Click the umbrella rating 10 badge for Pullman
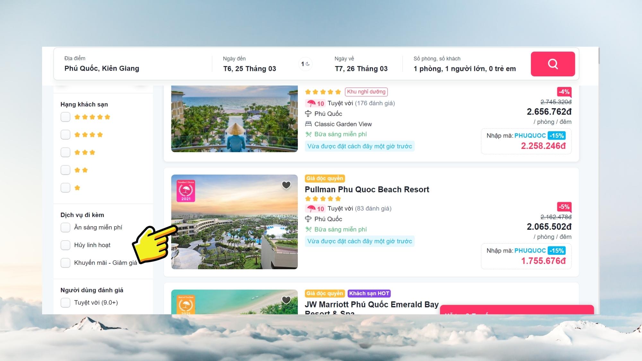Image resolution: width=642 pixels, height=361 pixels. [x=315, y=209]
